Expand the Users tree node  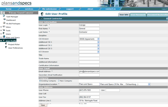(x=1, y=34)
